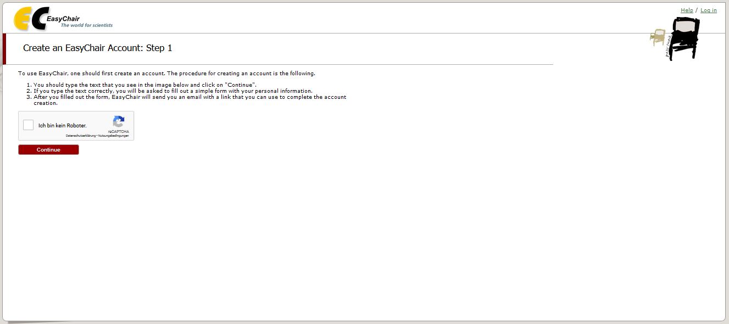This screenshot has width=729, height=324.
Task: Click the dark red bar beside the heading
Action: (4, 49)
